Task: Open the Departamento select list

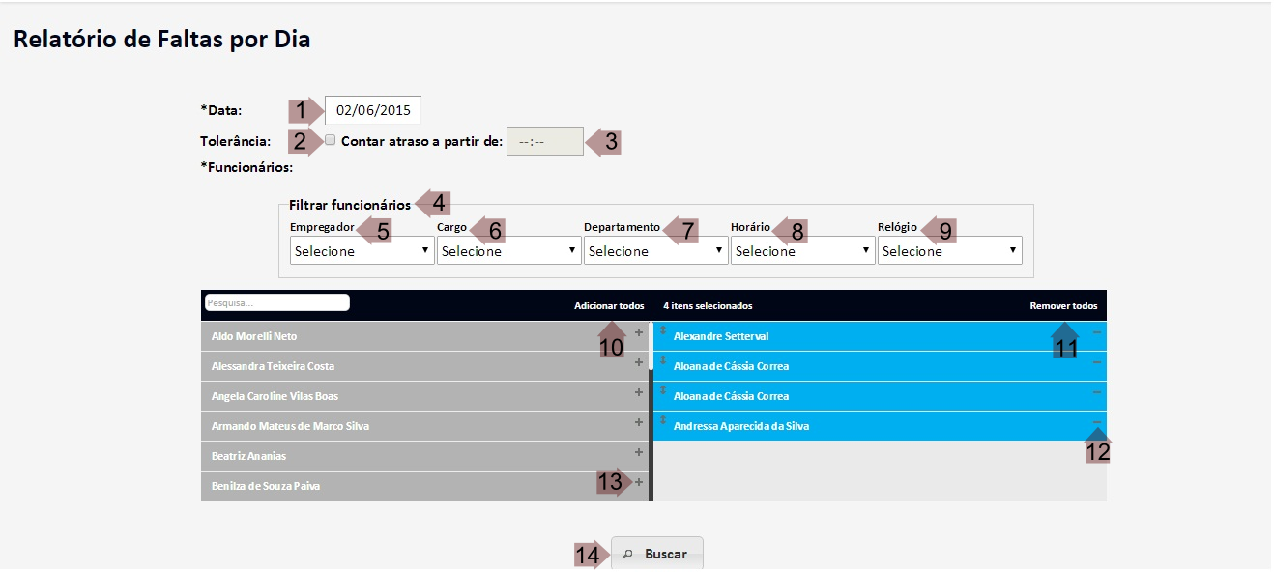Action: (656, 251)
